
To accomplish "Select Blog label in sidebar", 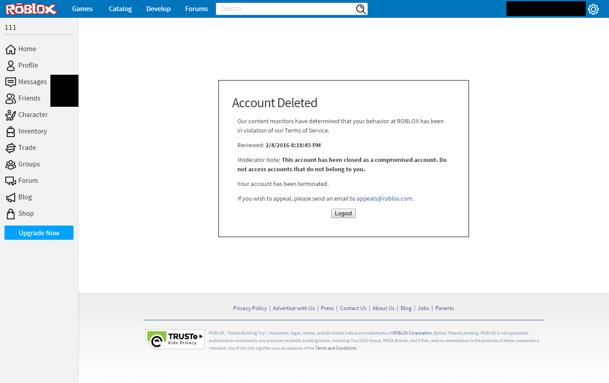I will [x=25, y=197].
